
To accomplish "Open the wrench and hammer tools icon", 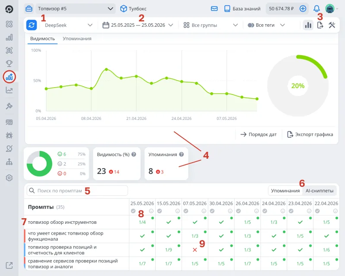I will (x=332, y=25).
